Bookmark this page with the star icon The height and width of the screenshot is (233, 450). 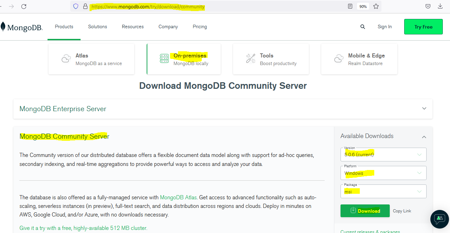[376, 6]
